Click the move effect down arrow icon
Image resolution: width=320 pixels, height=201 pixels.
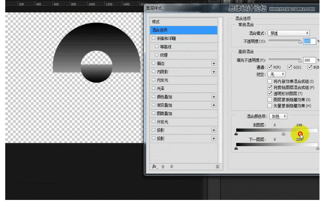(172, 166)
